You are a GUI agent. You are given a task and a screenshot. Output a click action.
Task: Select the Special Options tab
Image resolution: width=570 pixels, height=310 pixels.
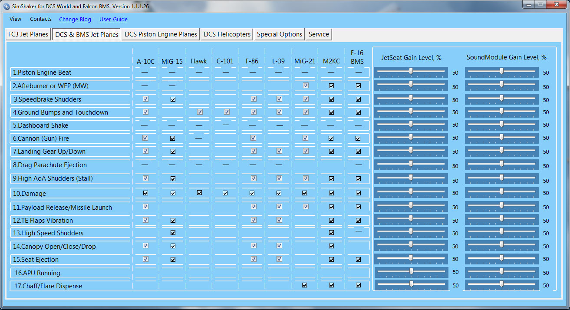click(279, 34)
